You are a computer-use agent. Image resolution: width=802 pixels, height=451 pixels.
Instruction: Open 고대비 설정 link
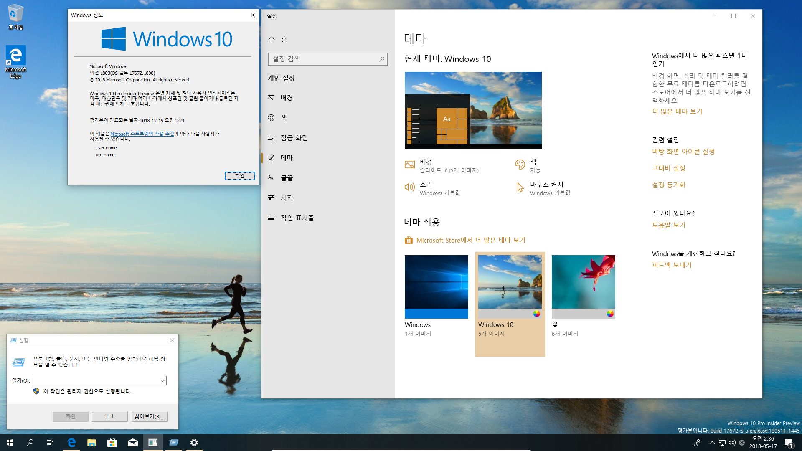click(x=669, y=168)
